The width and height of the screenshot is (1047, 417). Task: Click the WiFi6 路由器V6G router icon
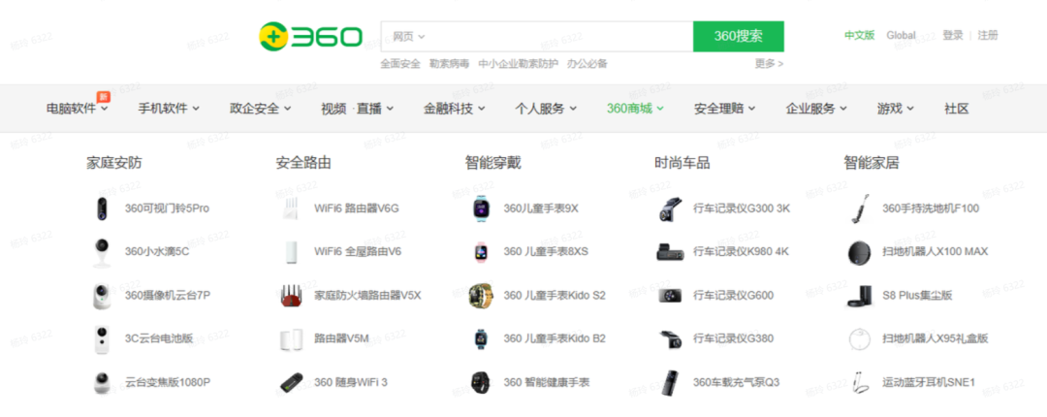pos(291,208)
